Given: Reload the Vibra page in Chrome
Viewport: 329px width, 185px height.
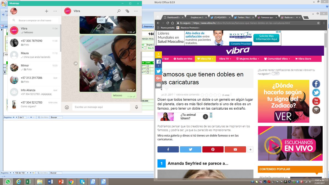Looking at the screenshot, I should (x=168, y=23).
